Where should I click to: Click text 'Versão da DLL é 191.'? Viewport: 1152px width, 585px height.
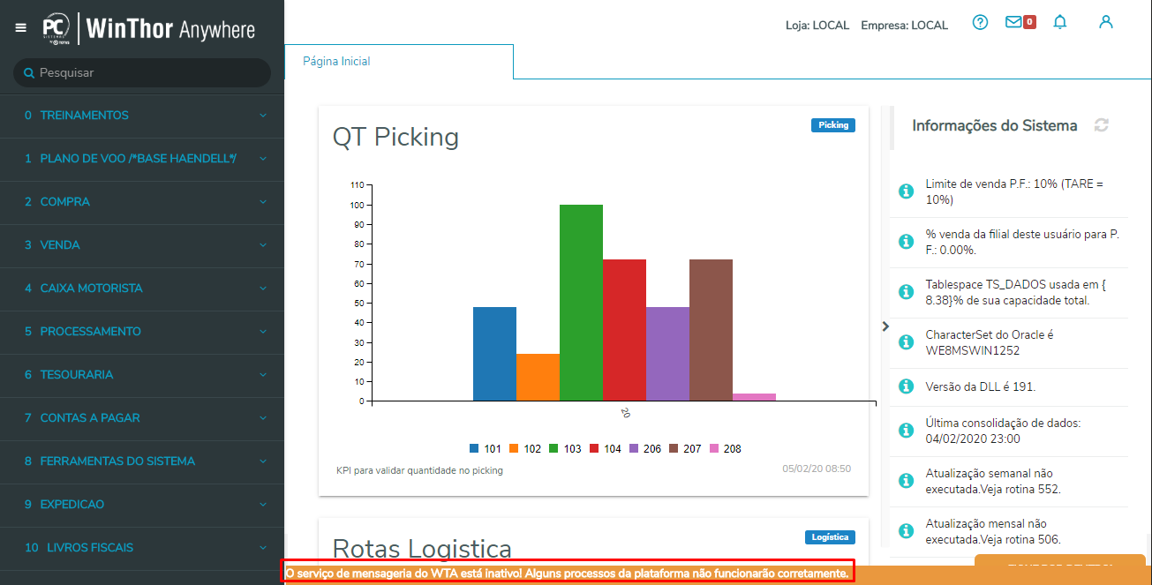click(x=981, y=386)
